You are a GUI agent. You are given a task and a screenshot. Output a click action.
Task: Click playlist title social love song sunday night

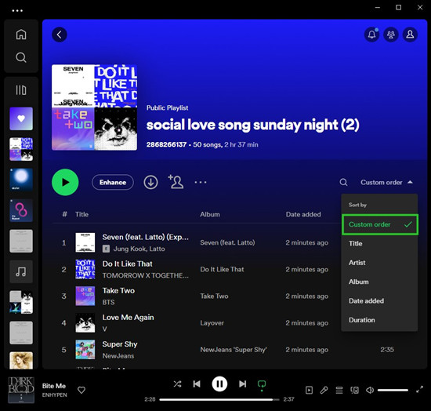point(252,125)
